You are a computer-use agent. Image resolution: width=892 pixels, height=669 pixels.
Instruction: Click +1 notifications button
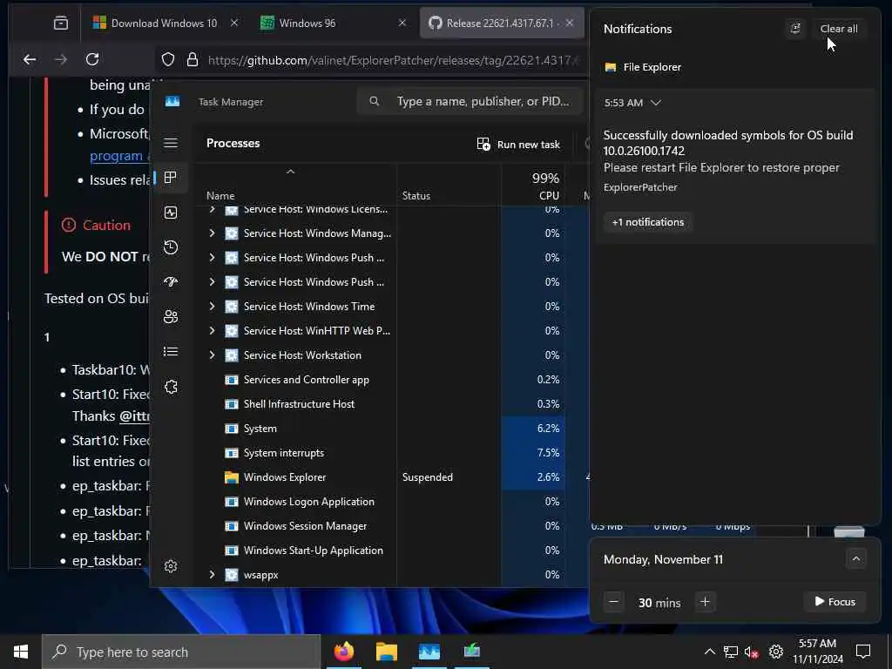click(x=648, y=222)
